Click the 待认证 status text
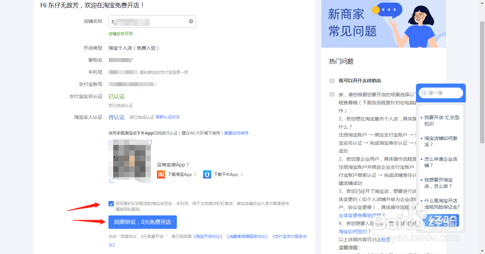 [117, 117]
